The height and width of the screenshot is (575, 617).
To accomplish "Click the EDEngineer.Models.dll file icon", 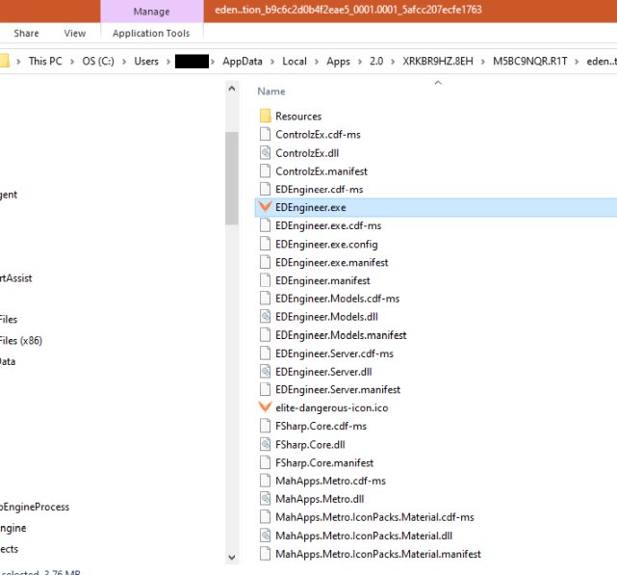I will coord(266,316).
